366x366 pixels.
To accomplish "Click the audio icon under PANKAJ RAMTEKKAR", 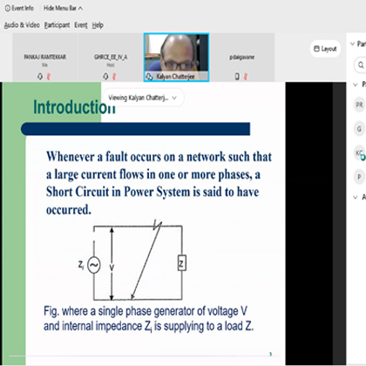I will [x=40, y=77].
